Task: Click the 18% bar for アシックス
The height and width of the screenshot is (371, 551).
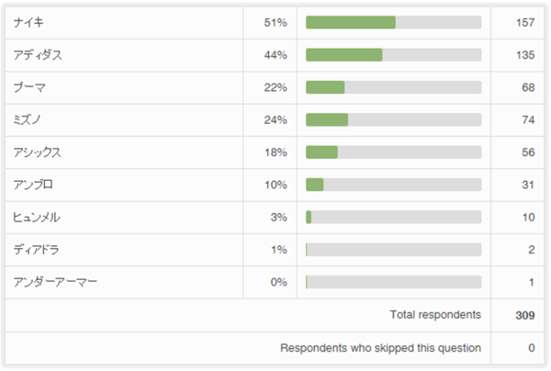Action: 393,152
